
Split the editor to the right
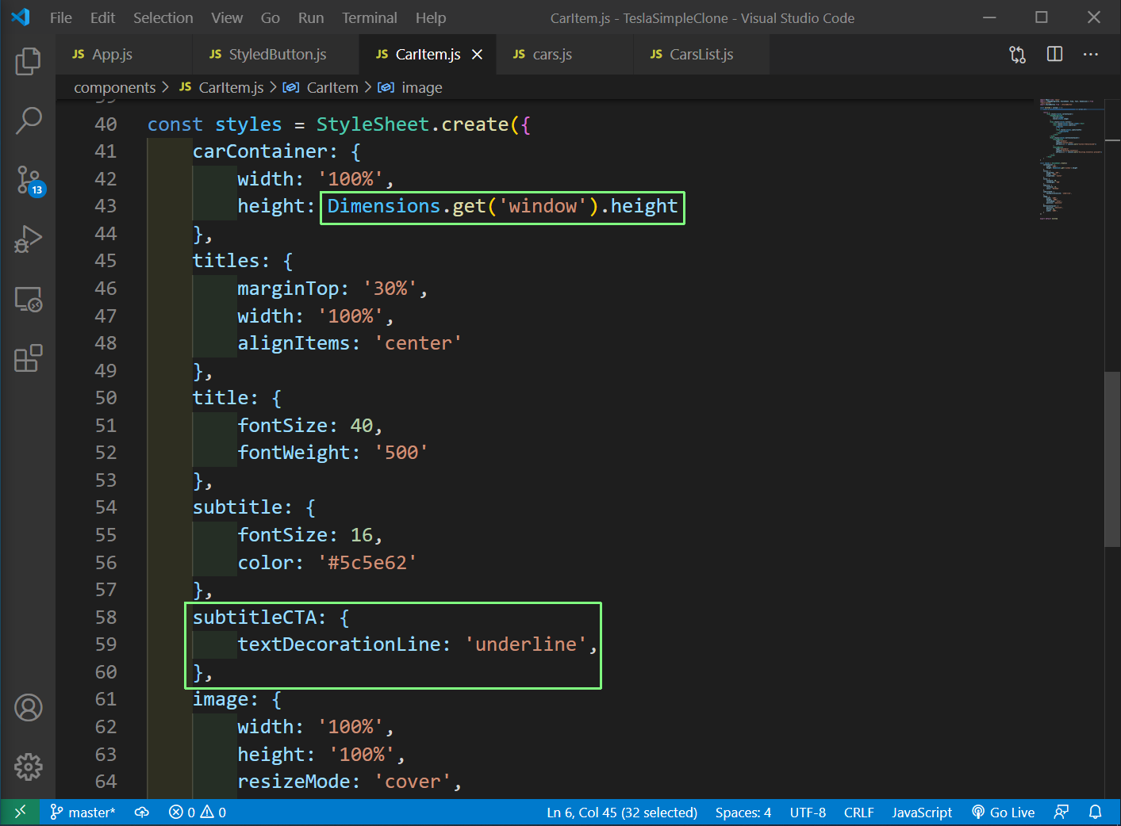click(1054, 54)
